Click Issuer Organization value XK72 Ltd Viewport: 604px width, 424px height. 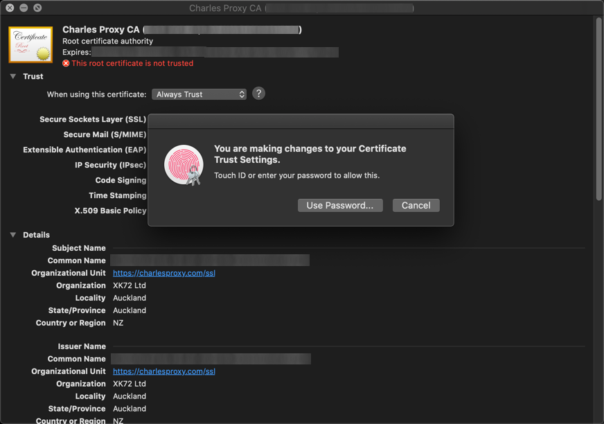(x=130, y=384)
